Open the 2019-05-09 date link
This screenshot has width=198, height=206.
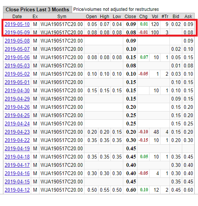coord(17,33)
